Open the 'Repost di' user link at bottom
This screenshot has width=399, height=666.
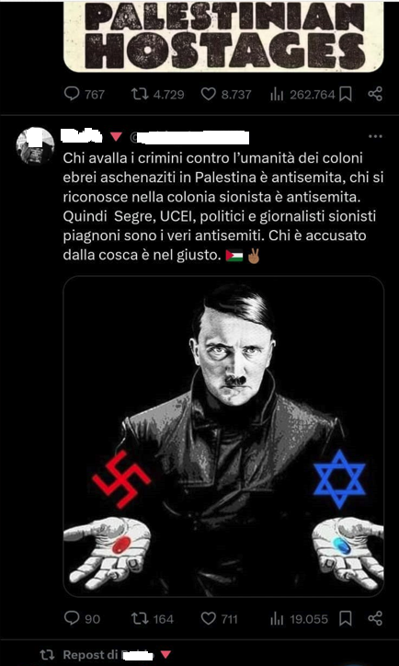[x=135, y=655]
